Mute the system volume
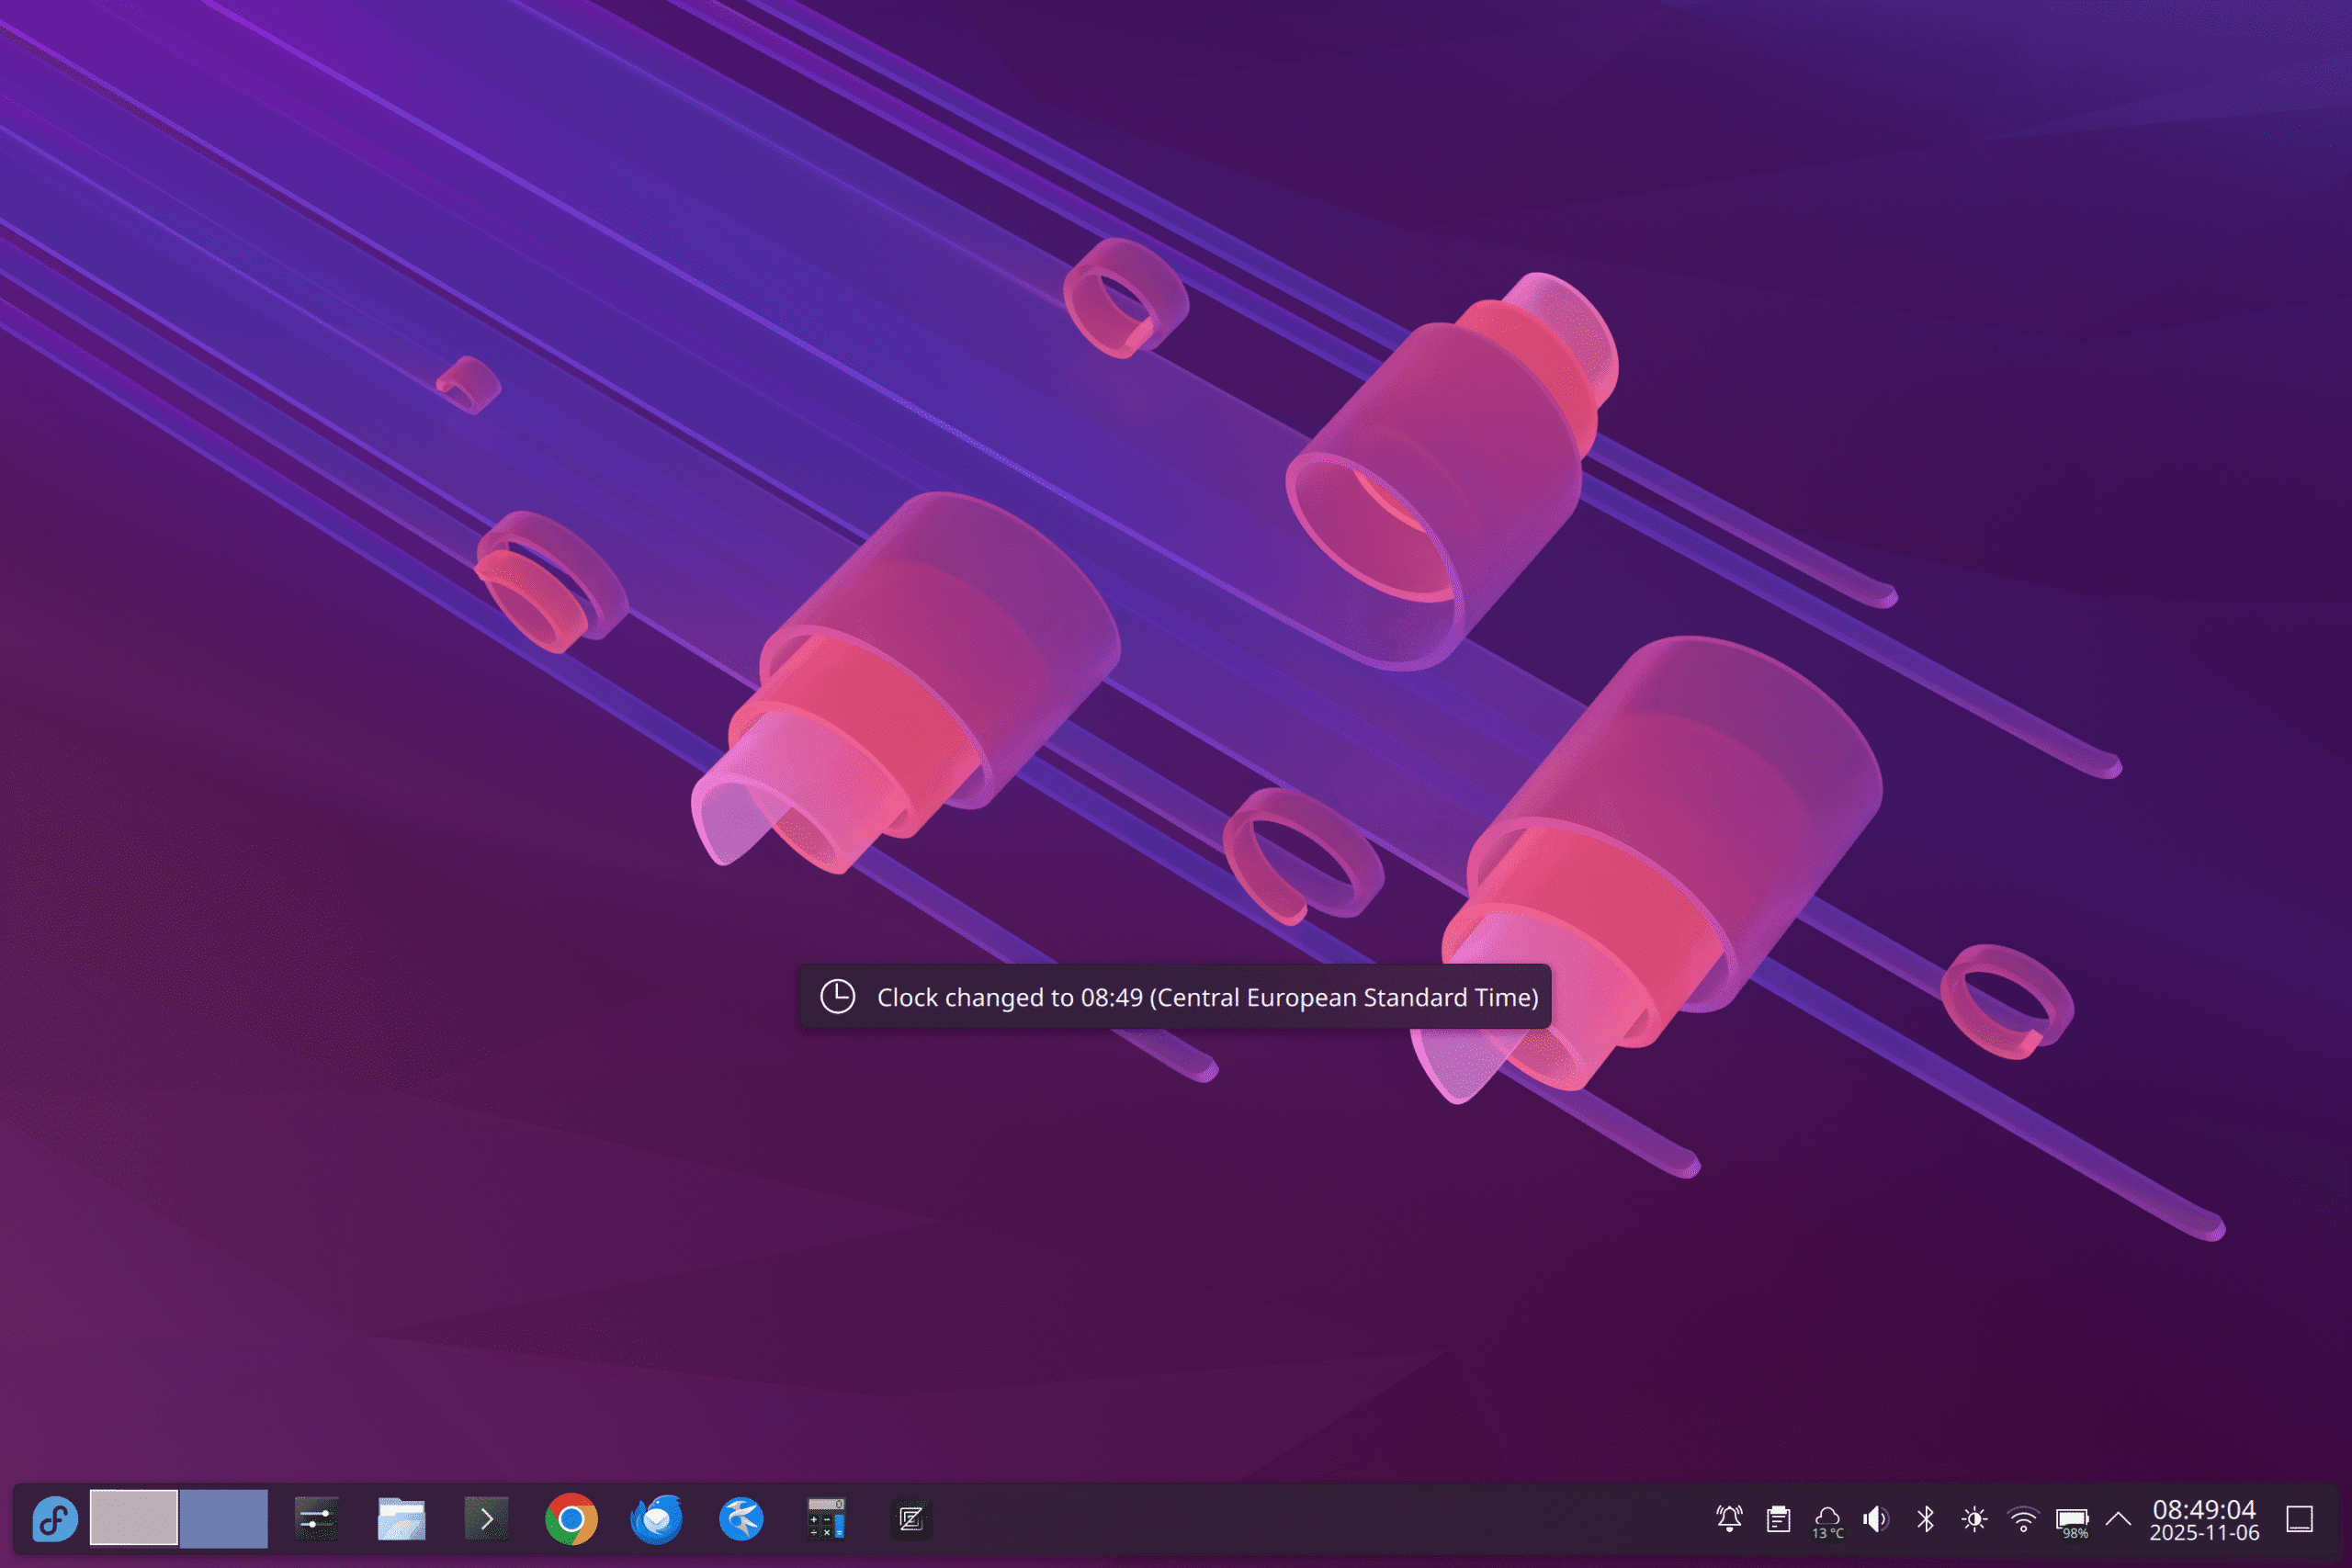Image resolution: width=2352 pixels, height=1568 pixels. (1875, 1518)
